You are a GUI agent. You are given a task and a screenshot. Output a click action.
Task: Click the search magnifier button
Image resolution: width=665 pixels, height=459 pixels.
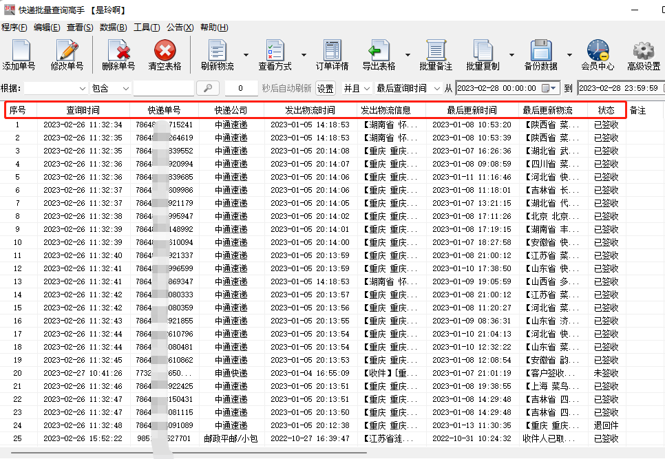(207, 88)
